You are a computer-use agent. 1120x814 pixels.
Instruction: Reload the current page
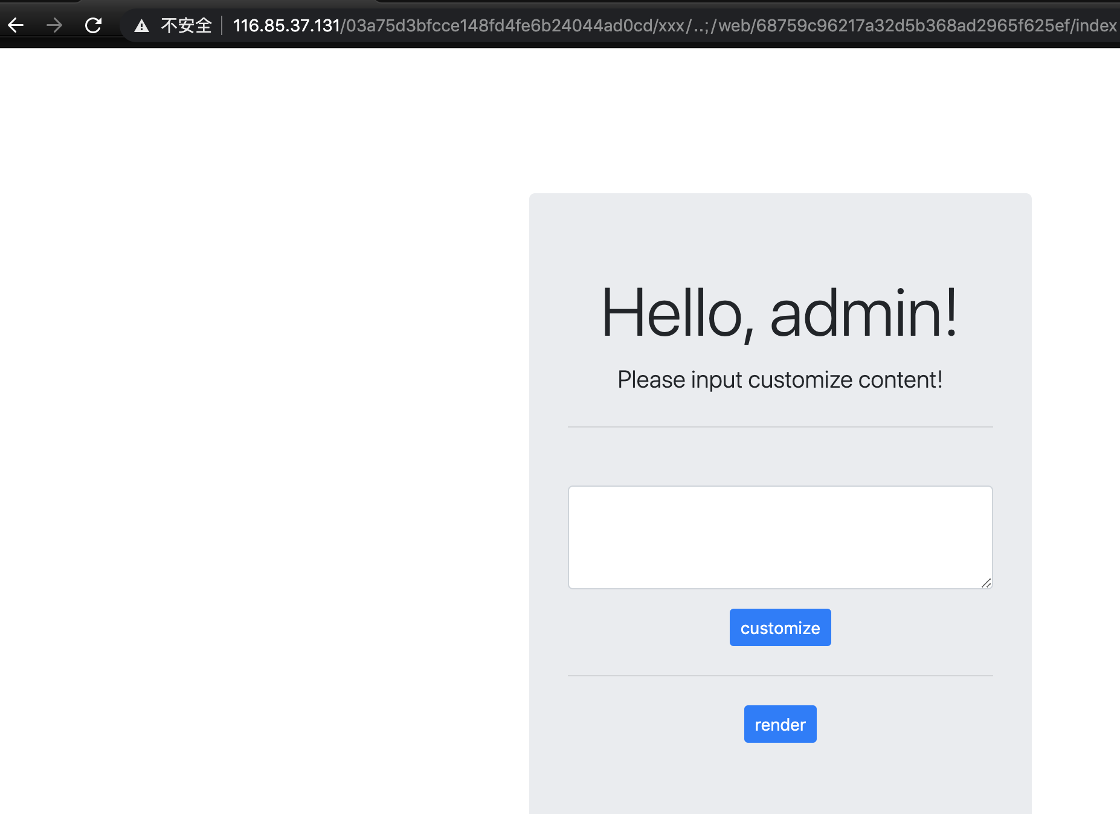click(x=93, y=25)
